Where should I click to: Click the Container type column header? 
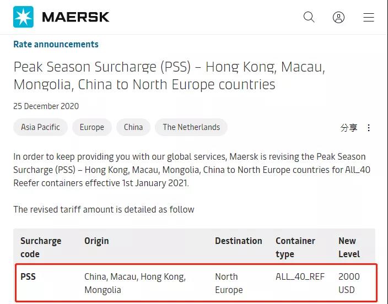point(295,247)
